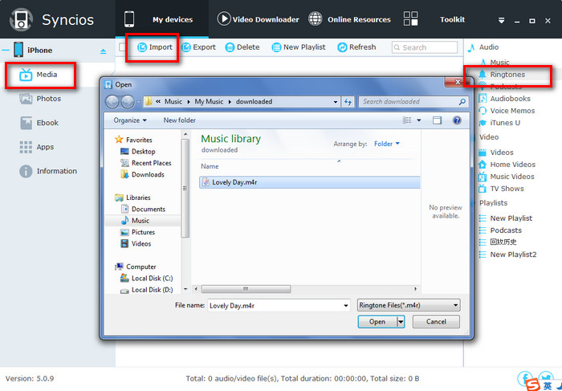Viewport: 562px width, 391px height.
Task: Select the Audiobooks icon
Action: point(483,99)
